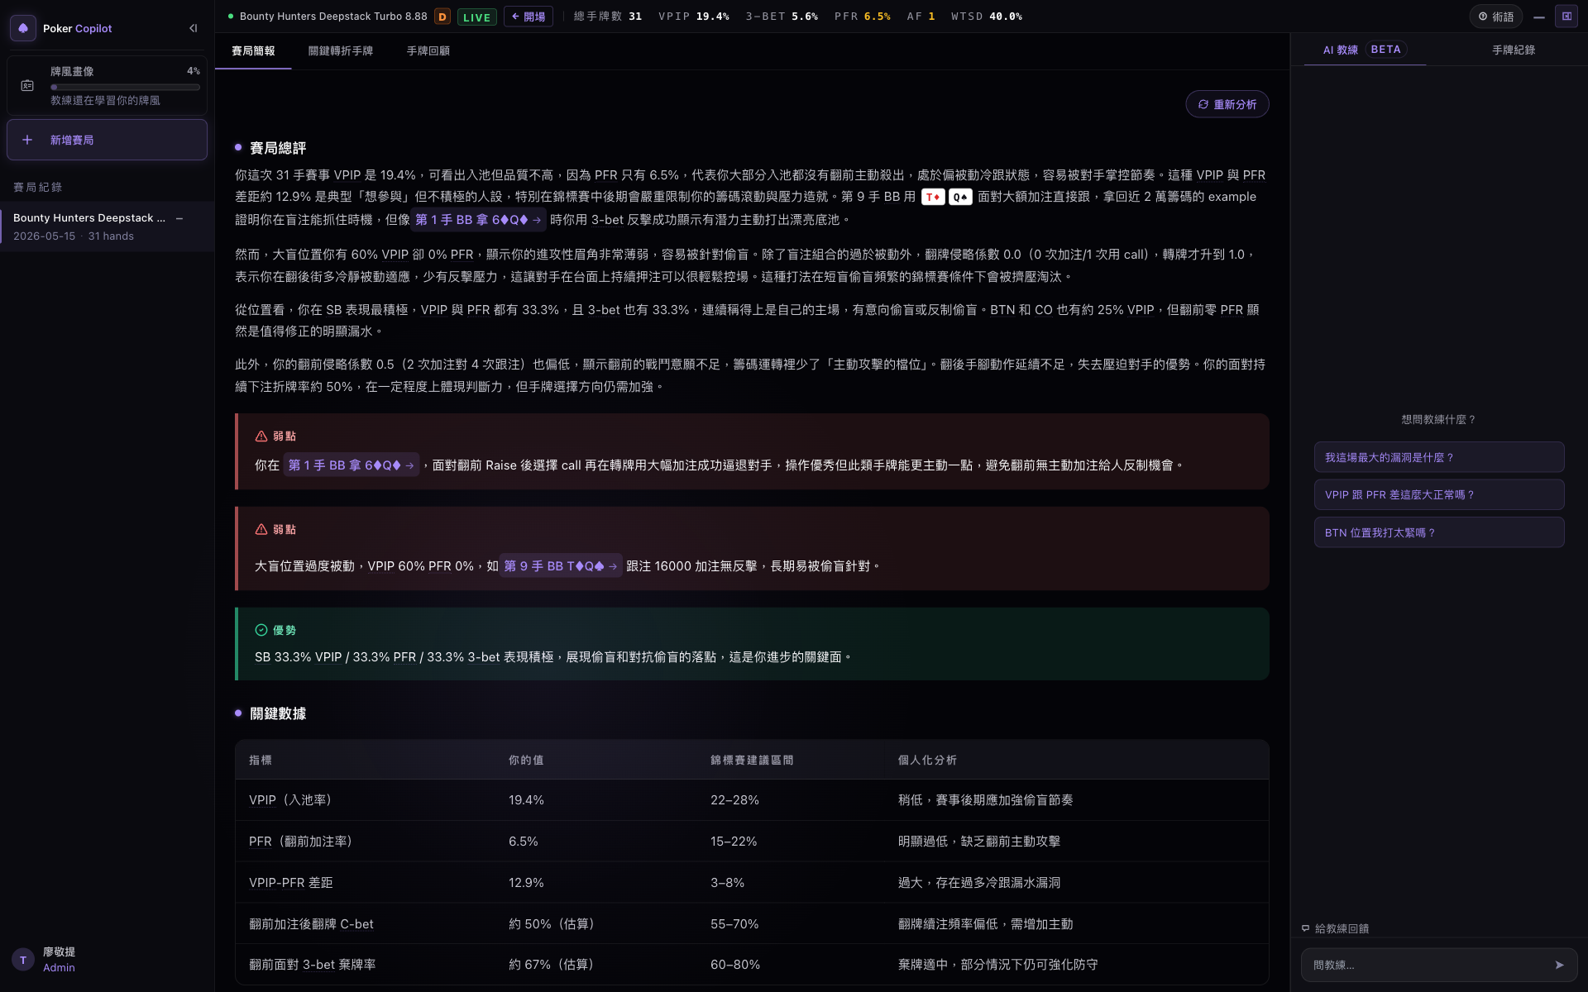Click the 賽局總評 section heading
This screenshot has width=1588, height=992.
[278, 148]
